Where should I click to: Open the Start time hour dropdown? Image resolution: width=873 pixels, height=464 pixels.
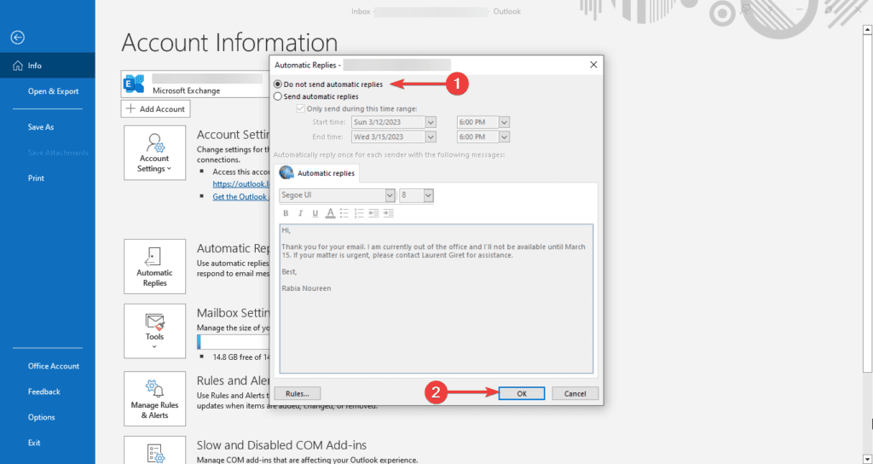click(x=505, y=122)
